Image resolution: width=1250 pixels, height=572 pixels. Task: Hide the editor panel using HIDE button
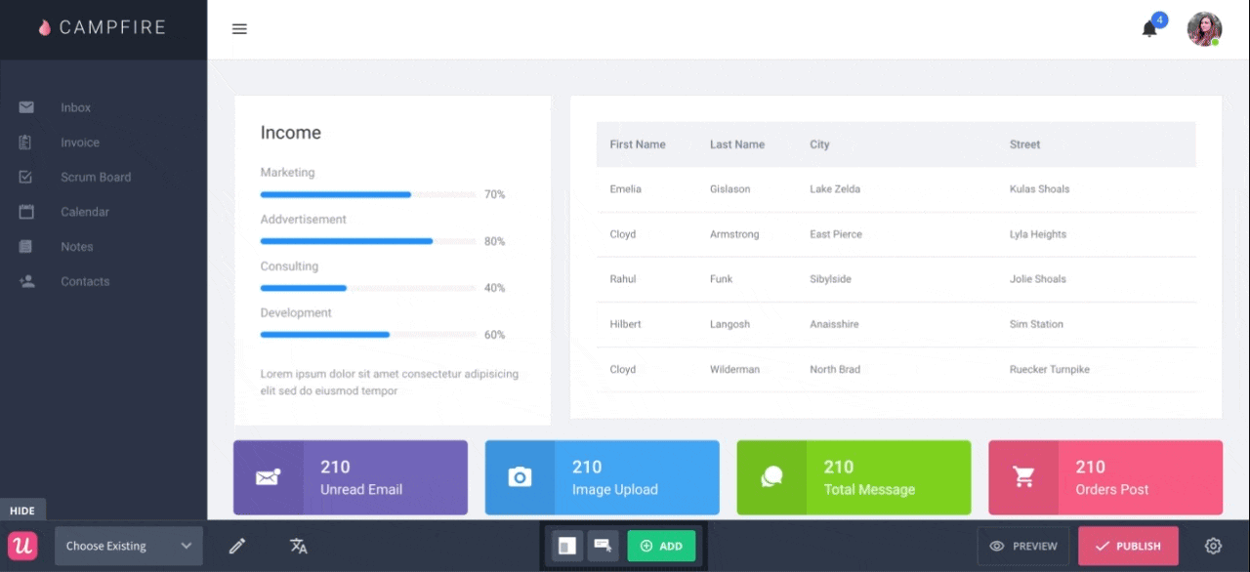click(21, 511)
